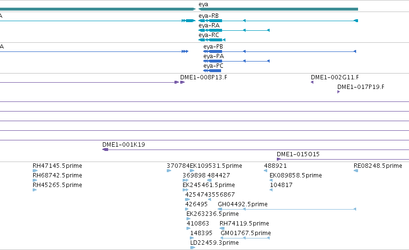Image resolution: width=409 pixels, height=250 pixels.
Task: Open BAC end DME1-002G11.F
Action: 335,77
